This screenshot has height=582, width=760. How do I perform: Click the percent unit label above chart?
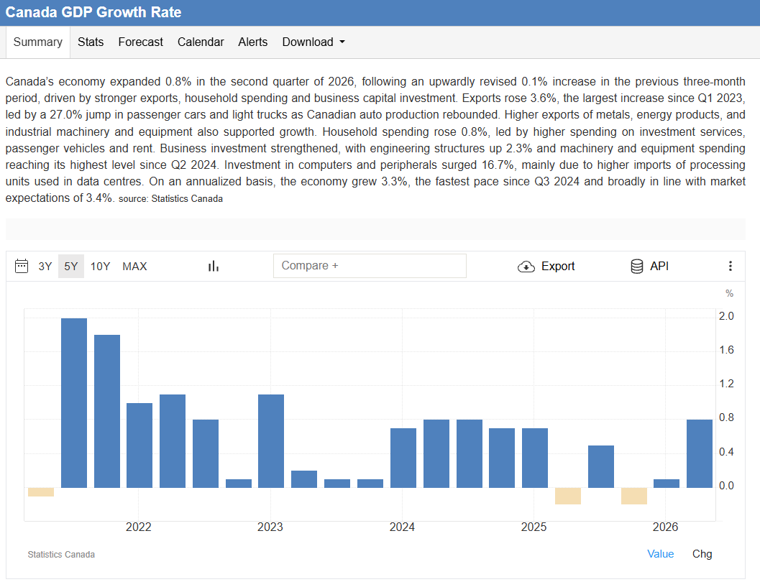[729, 293]
